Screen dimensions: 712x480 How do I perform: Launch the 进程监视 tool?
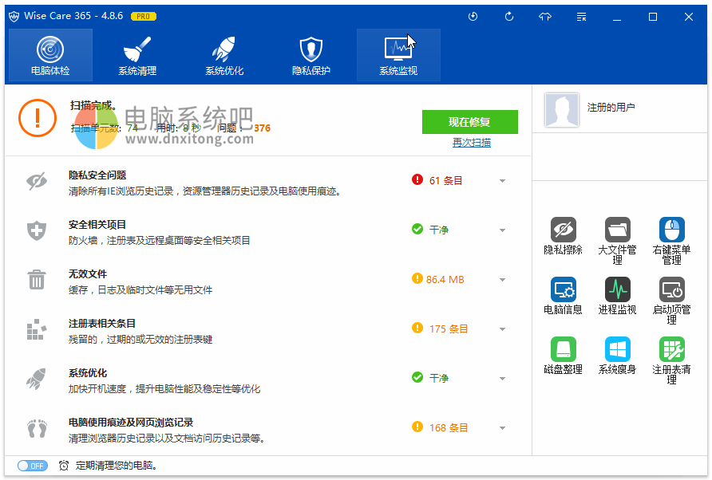tap(617, 296)
